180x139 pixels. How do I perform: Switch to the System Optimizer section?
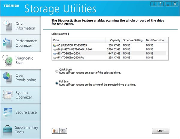point(20,95)
